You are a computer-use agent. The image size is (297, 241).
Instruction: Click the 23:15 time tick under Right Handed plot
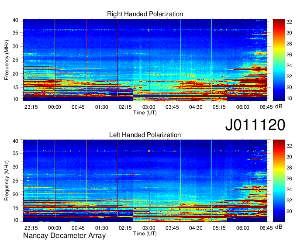point(31,107)
